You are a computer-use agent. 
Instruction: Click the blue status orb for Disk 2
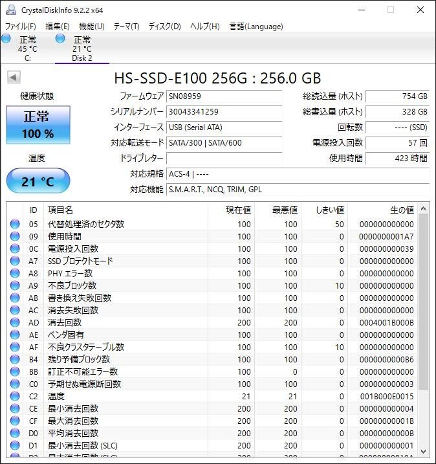60,38
